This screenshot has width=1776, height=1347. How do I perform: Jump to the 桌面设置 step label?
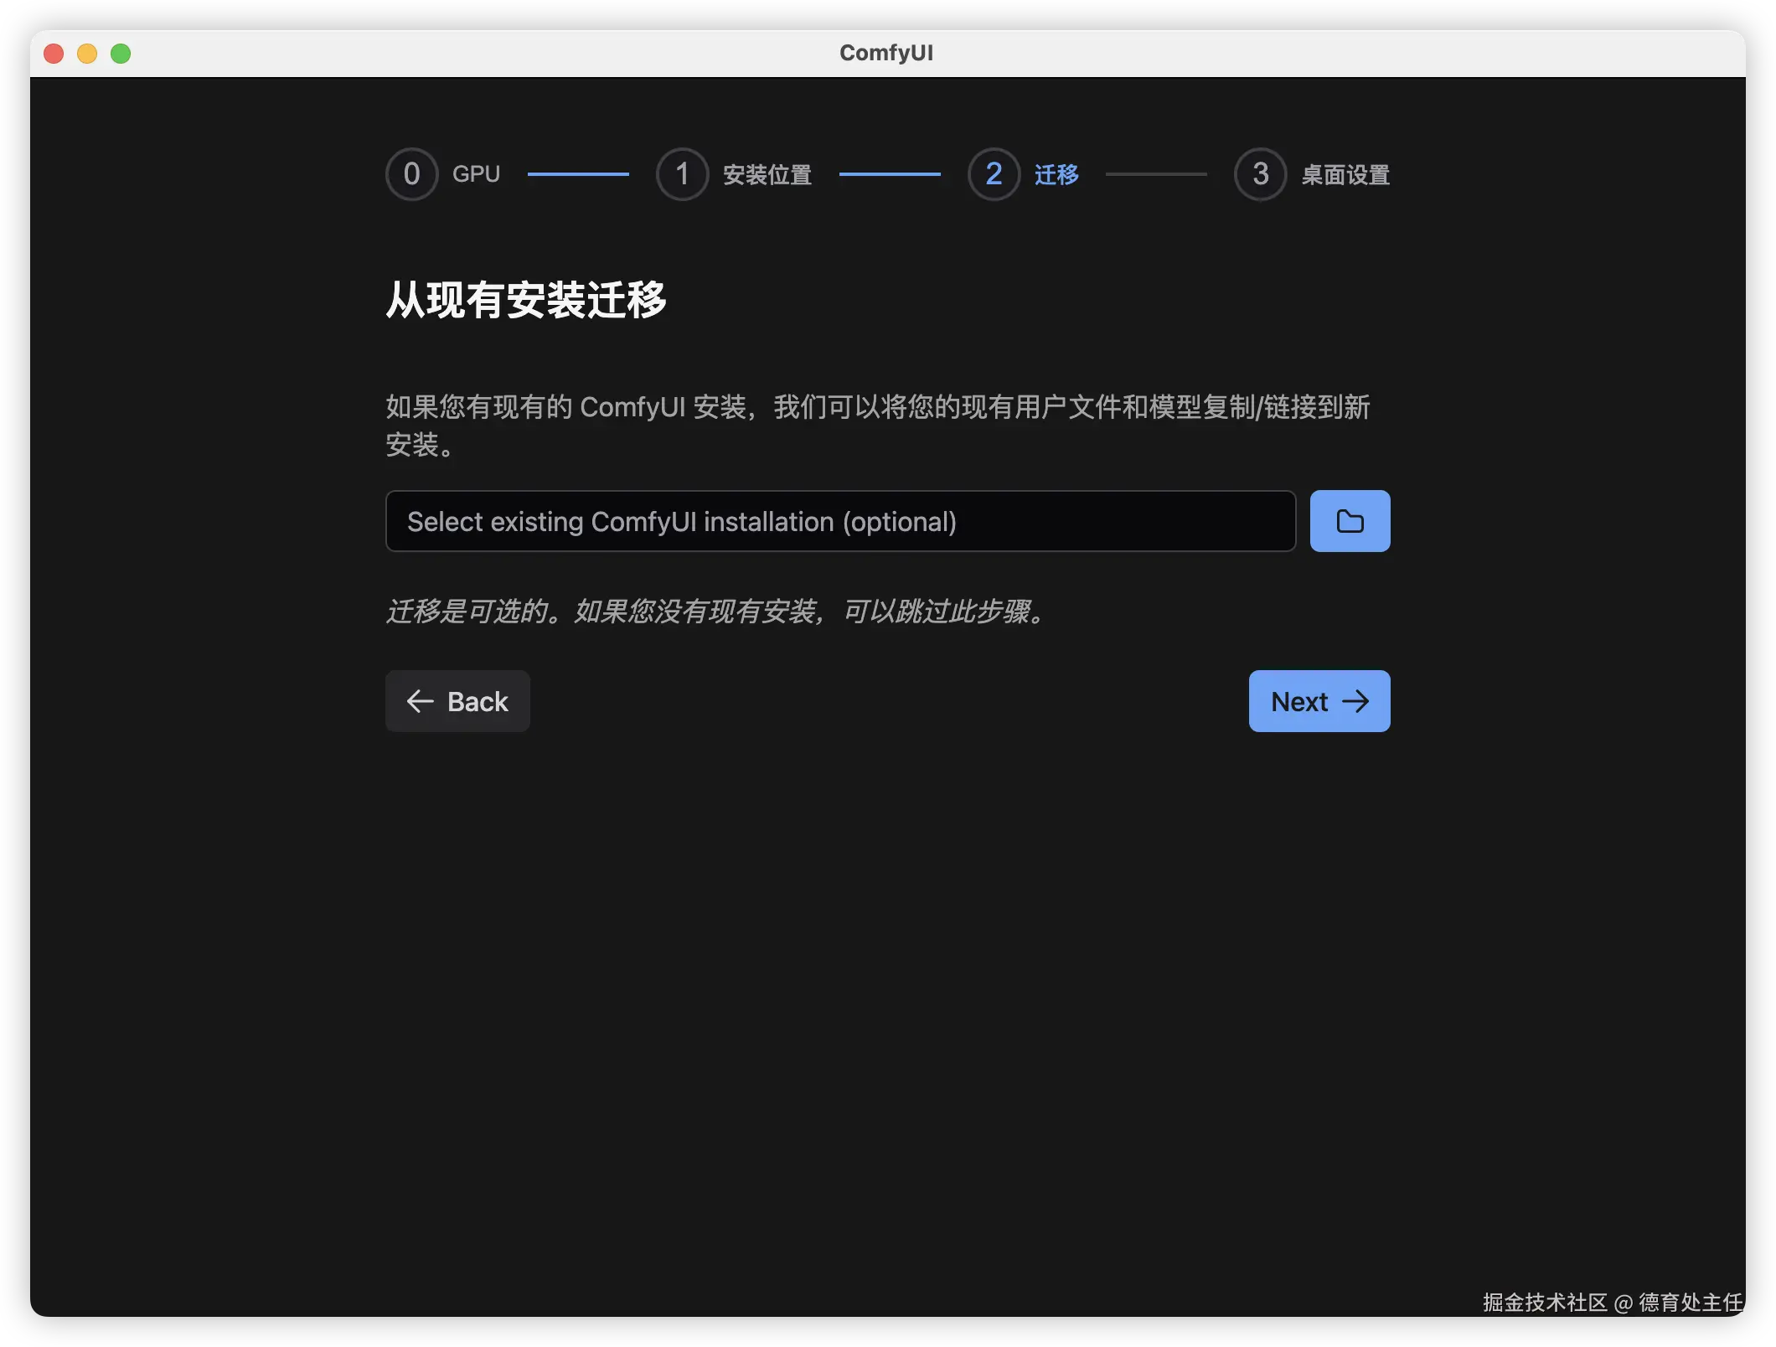(1345, 175)
